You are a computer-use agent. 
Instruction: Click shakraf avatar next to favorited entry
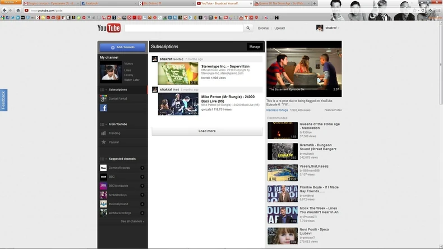coord(155,59)
